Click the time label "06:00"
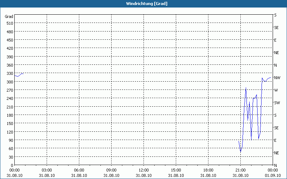 click(79, 170)
